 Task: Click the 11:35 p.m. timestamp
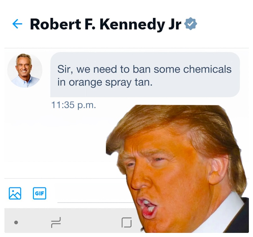(74, 105)
